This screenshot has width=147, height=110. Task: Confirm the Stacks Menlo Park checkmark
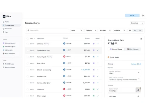[x=98, y=50]
